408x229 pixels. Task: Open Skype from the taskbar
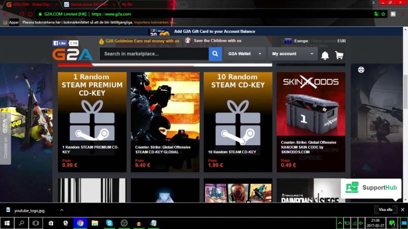(x=109, y=223)
